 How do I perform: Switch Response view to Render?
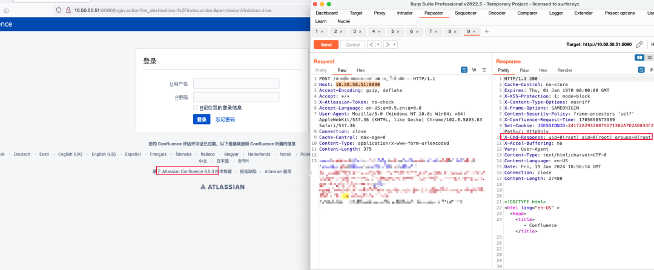(565, 70)
